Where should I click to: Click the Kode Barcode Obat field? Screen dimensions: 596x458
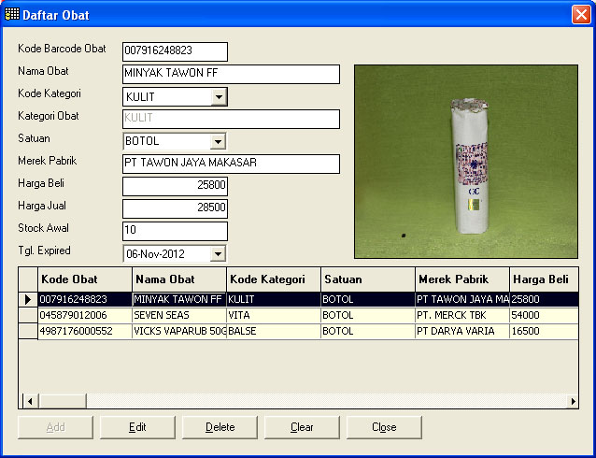tap(175, 51)
